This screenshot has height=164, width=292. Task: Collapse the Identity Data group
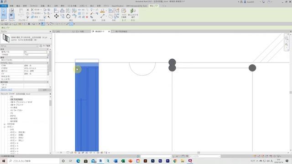(x=47, y=82)
